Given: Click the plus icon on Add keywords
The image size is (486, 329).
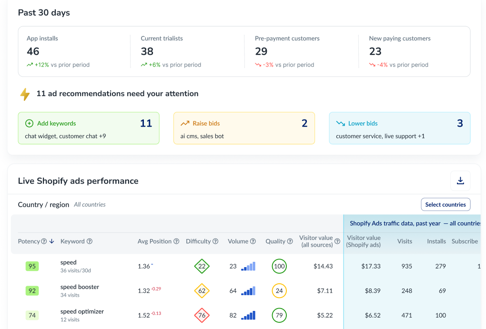Looking at the screenshot, I should [29, 123].
